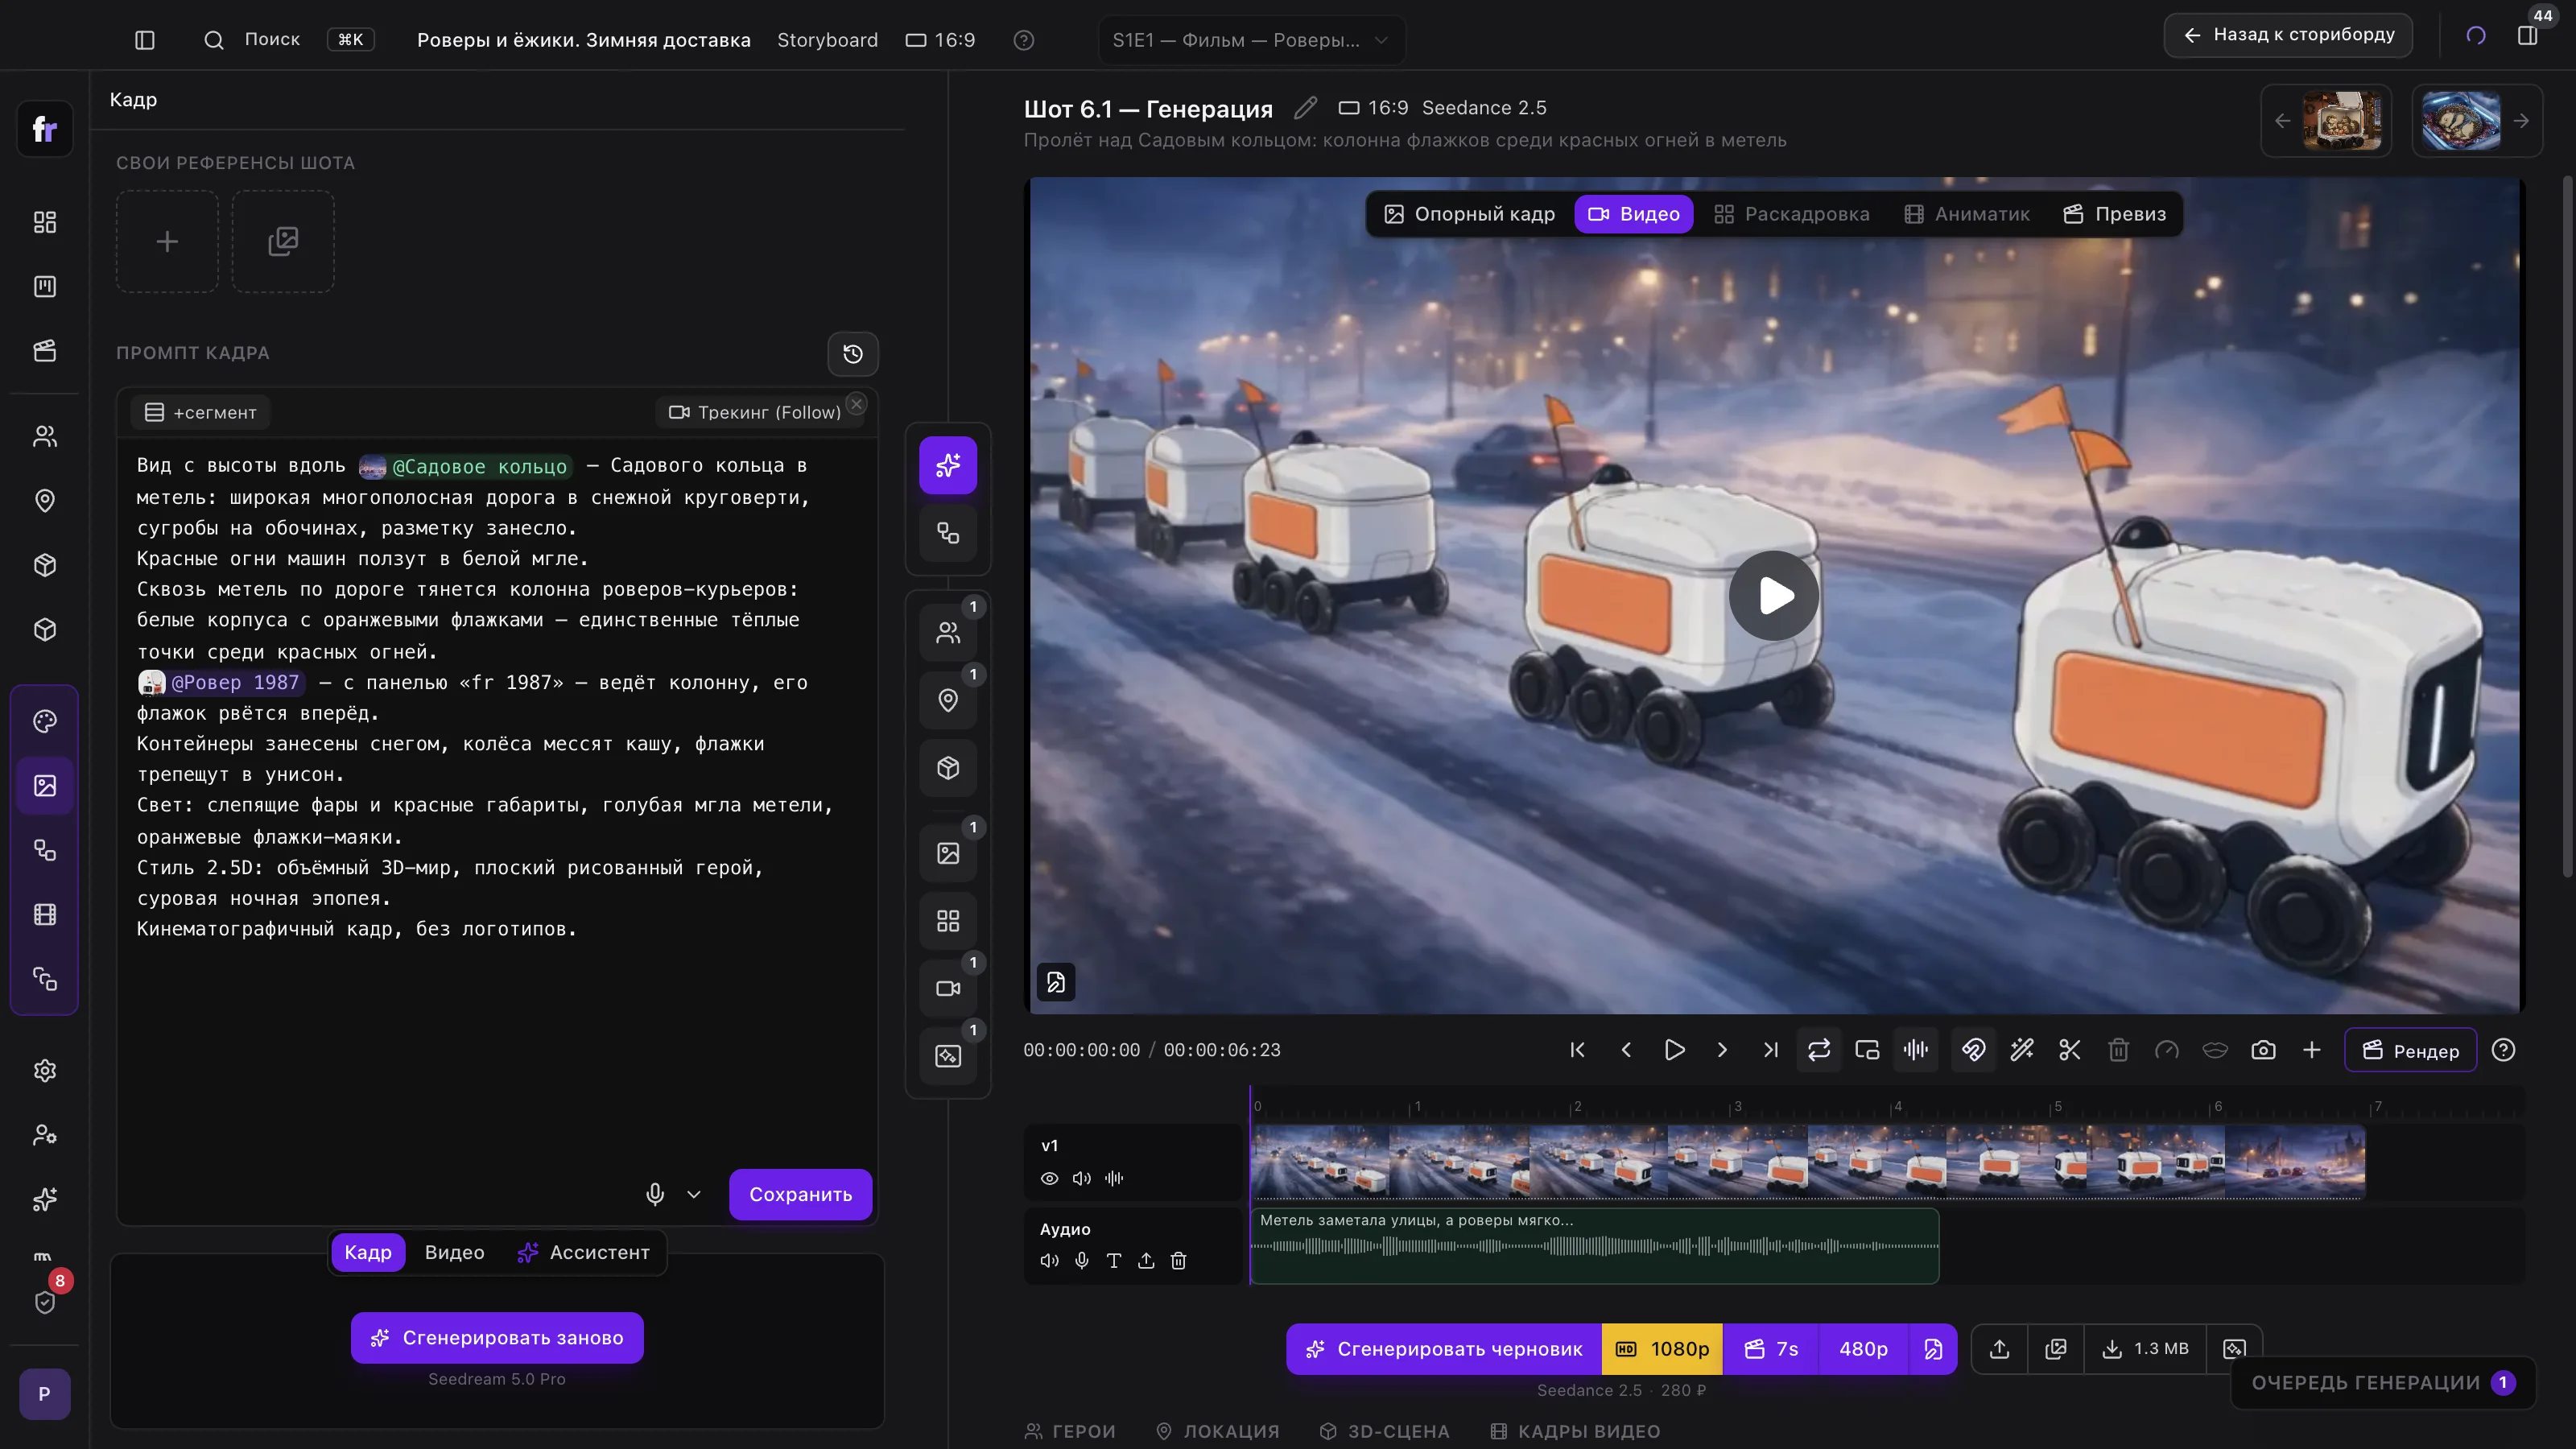
Task: Click Сохранить button
Action: [800, 1194]
